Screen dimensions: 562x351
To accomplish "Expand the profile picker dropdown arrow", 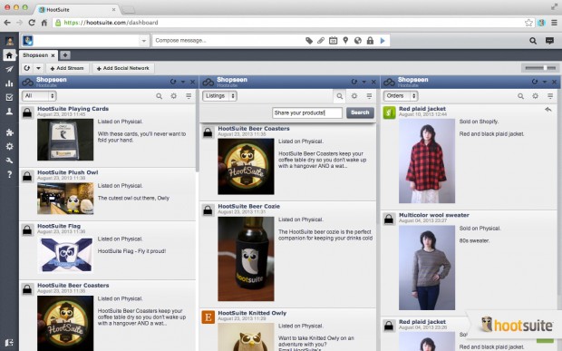I will 144,41.
